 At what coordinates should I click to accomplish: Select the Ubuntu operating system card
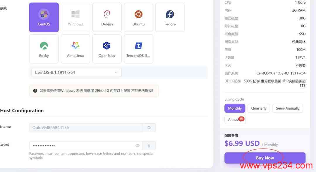tap(138, 17)
